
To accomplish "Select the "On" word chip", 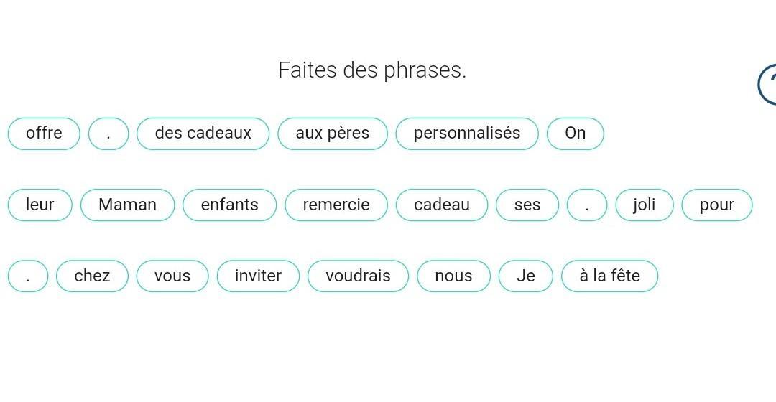I will 575,134.
